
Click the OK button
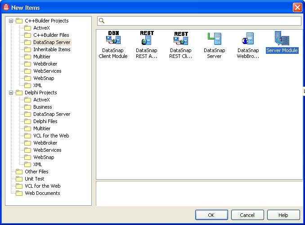pyautogui.click(x=211, y=215)
